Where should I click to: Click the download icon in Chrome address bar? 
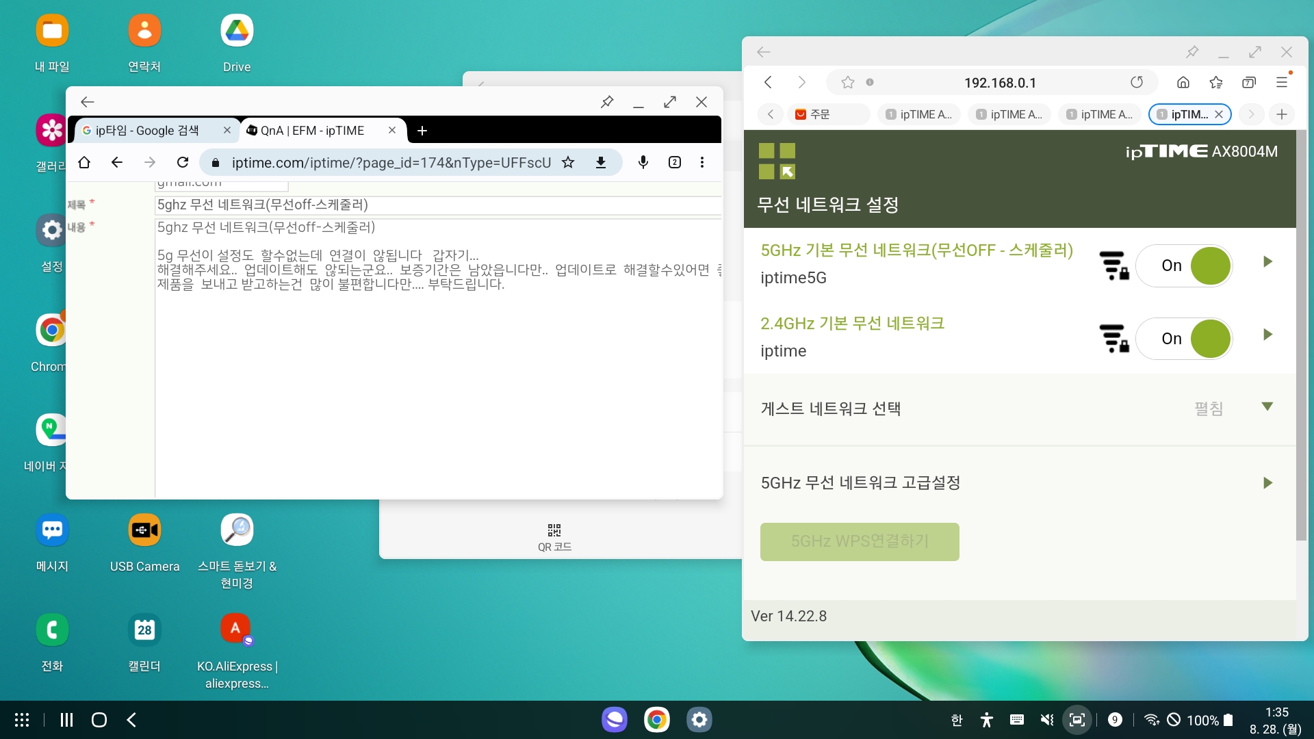pyautogui.click(x=601, y=163)
